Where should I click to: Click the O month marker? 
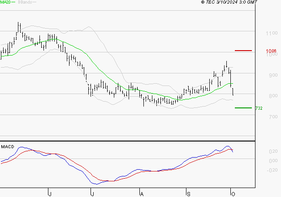233,194
